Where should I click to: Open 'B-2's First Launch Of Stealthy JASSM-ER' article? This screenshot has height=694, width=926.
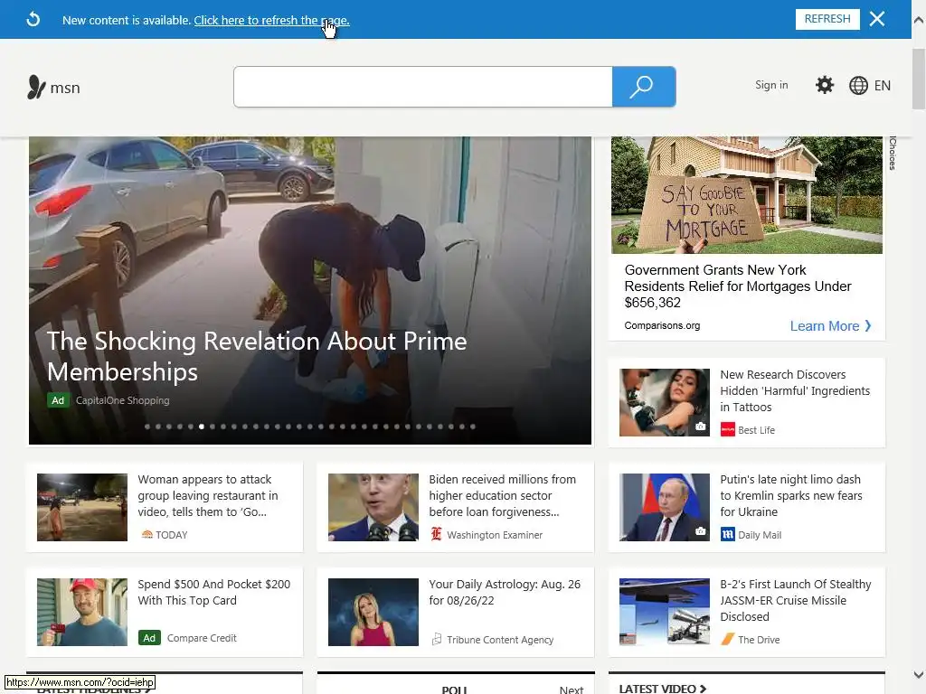click(796, 600)
